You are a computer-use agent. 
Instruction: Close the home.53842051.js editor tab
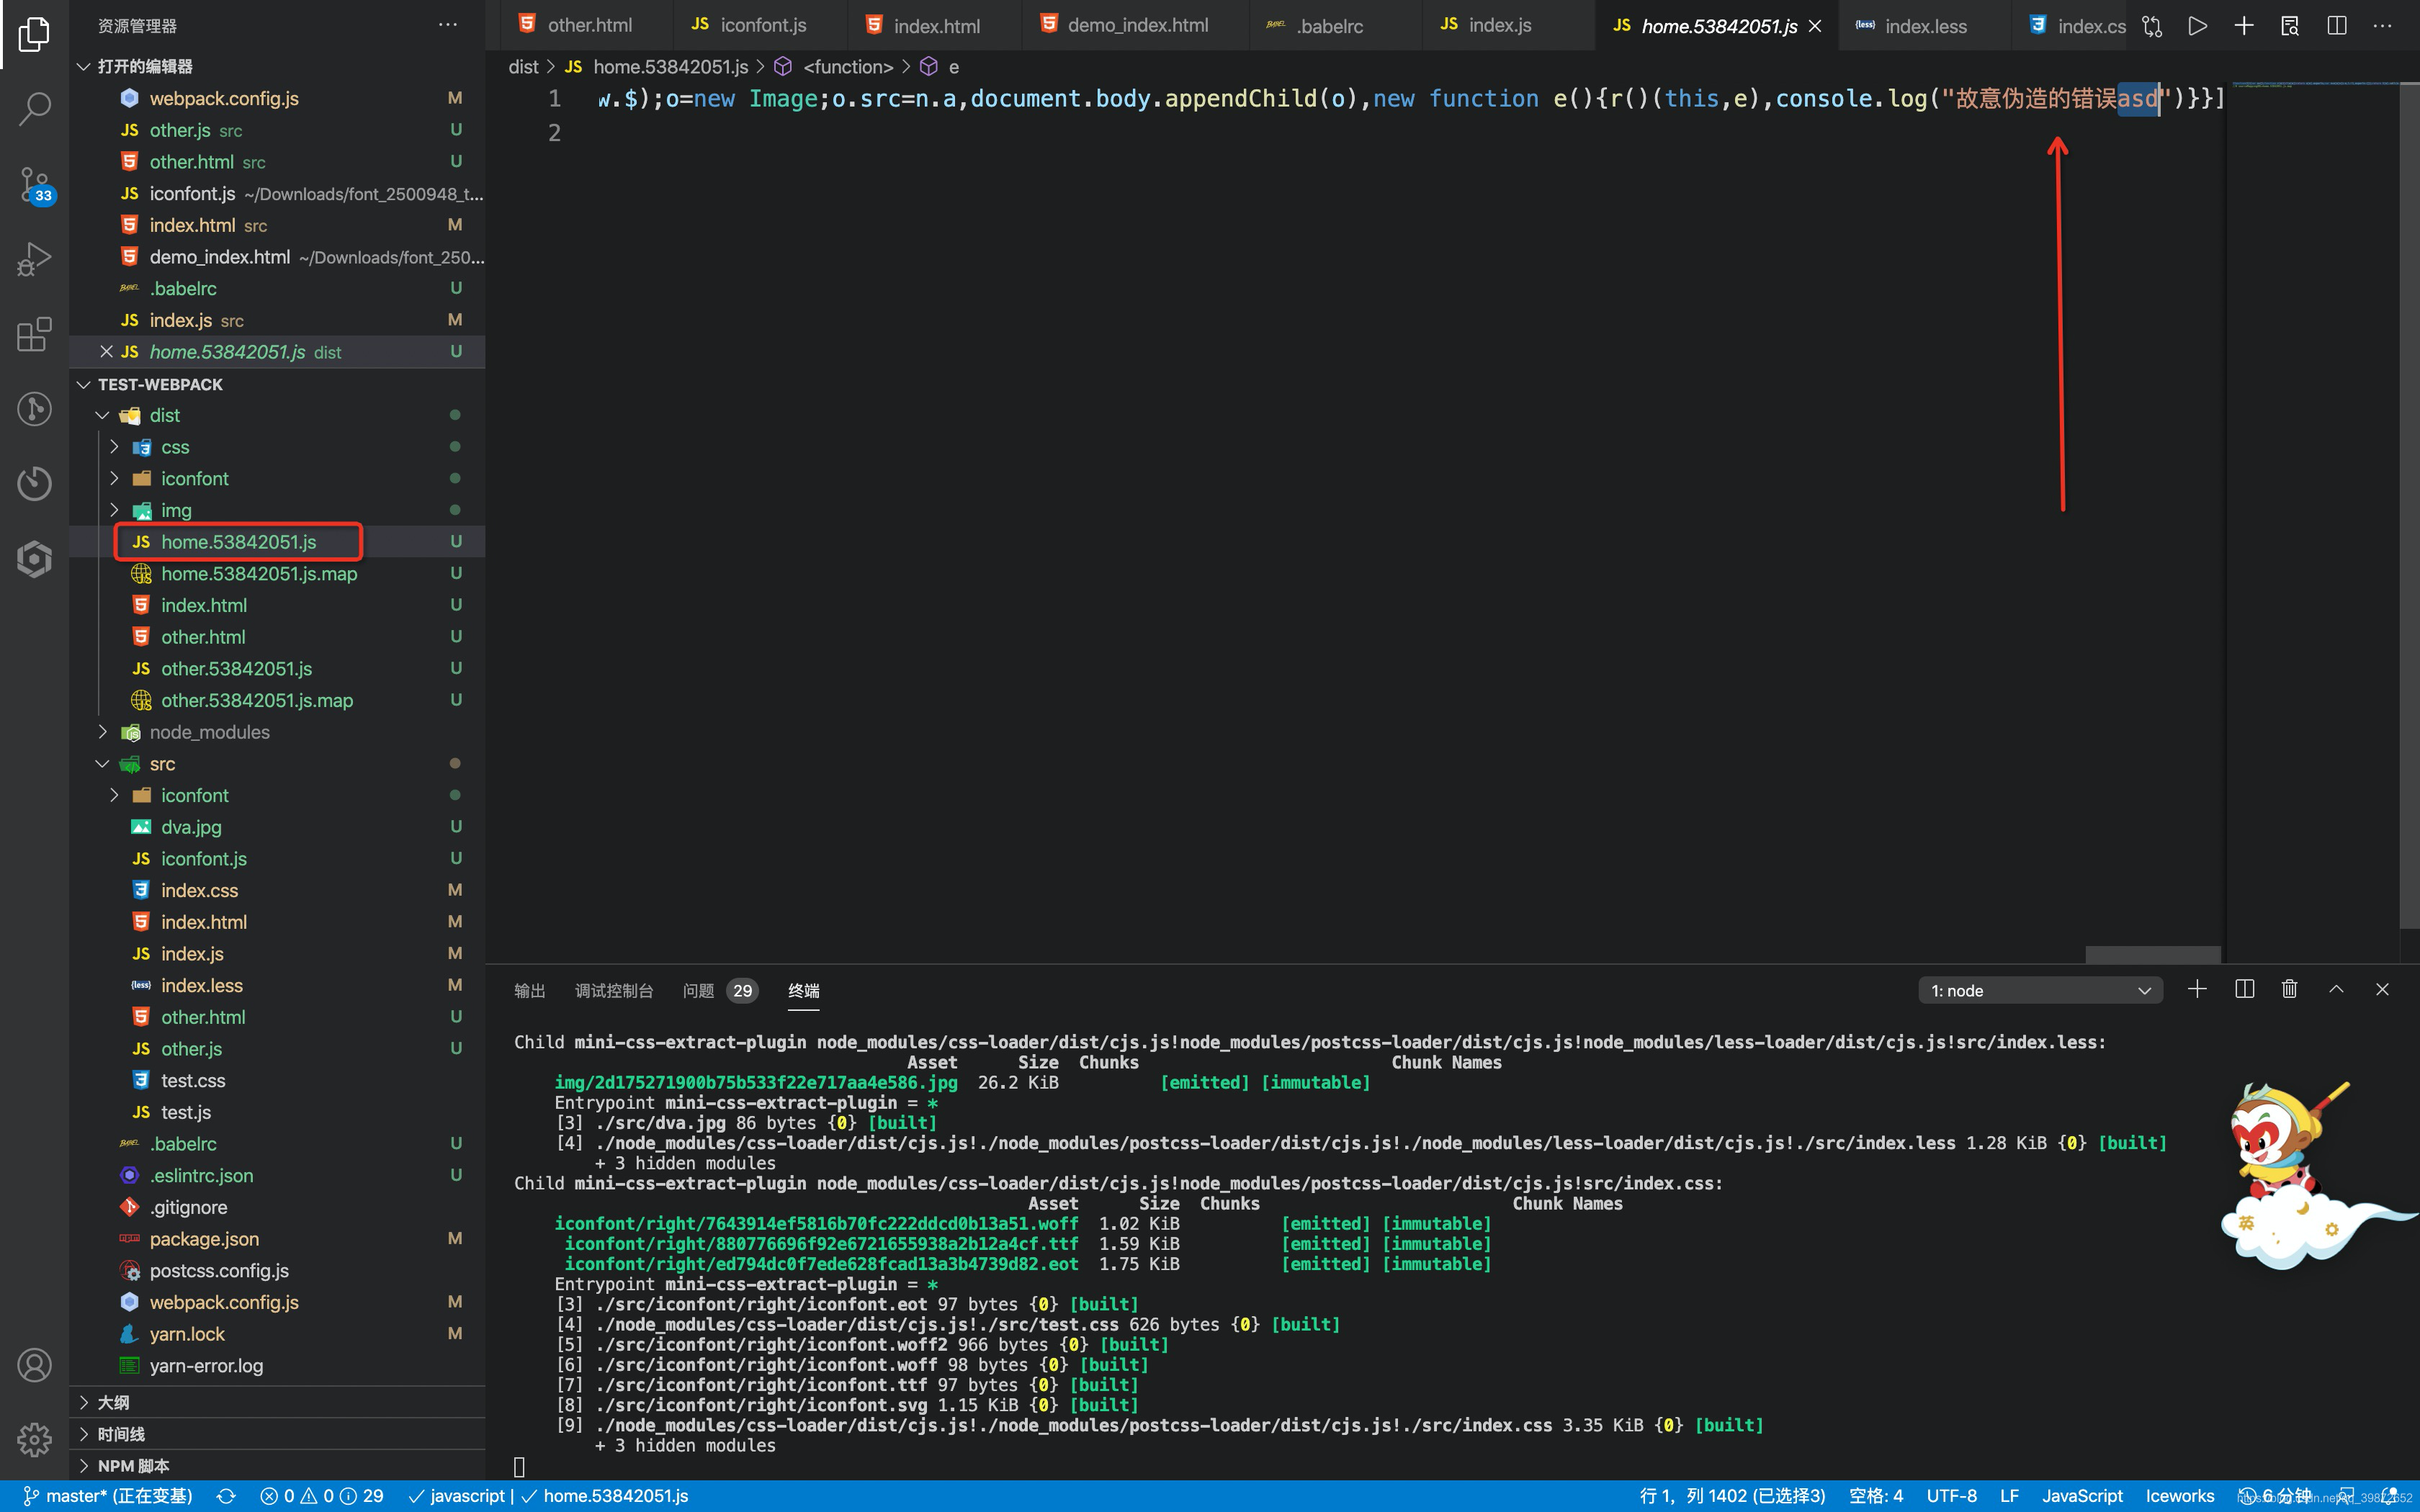(x=1815, y=26)
